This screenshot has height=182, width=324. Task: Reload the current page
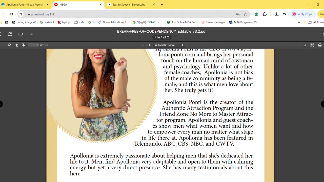11,14
